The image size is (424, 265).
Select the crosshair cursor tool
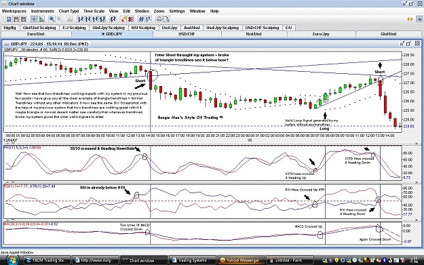[34, 19]
